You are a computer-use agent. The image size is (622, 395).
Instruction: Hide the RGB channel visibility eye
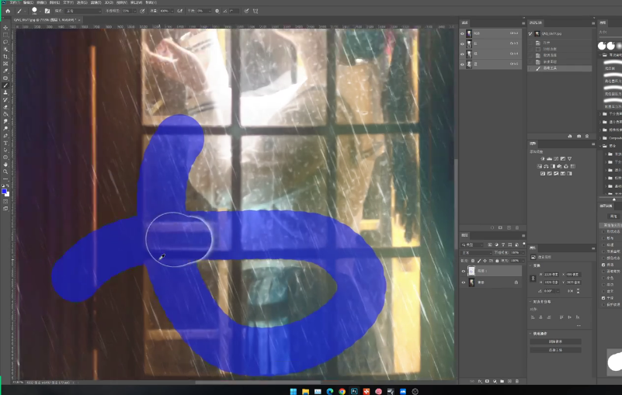(x=462, y=33)
